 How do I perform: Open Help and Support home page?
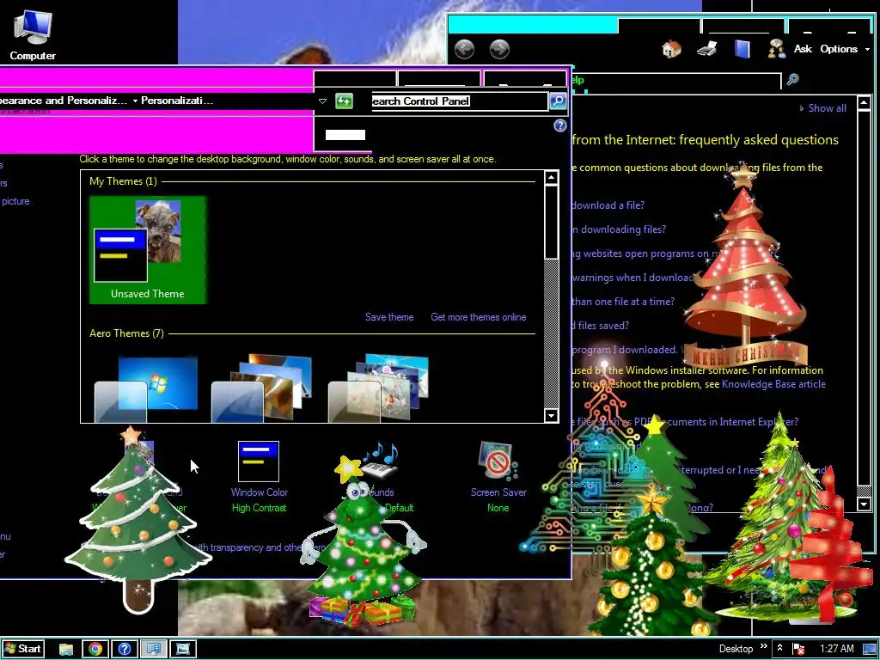pos(671,49)
